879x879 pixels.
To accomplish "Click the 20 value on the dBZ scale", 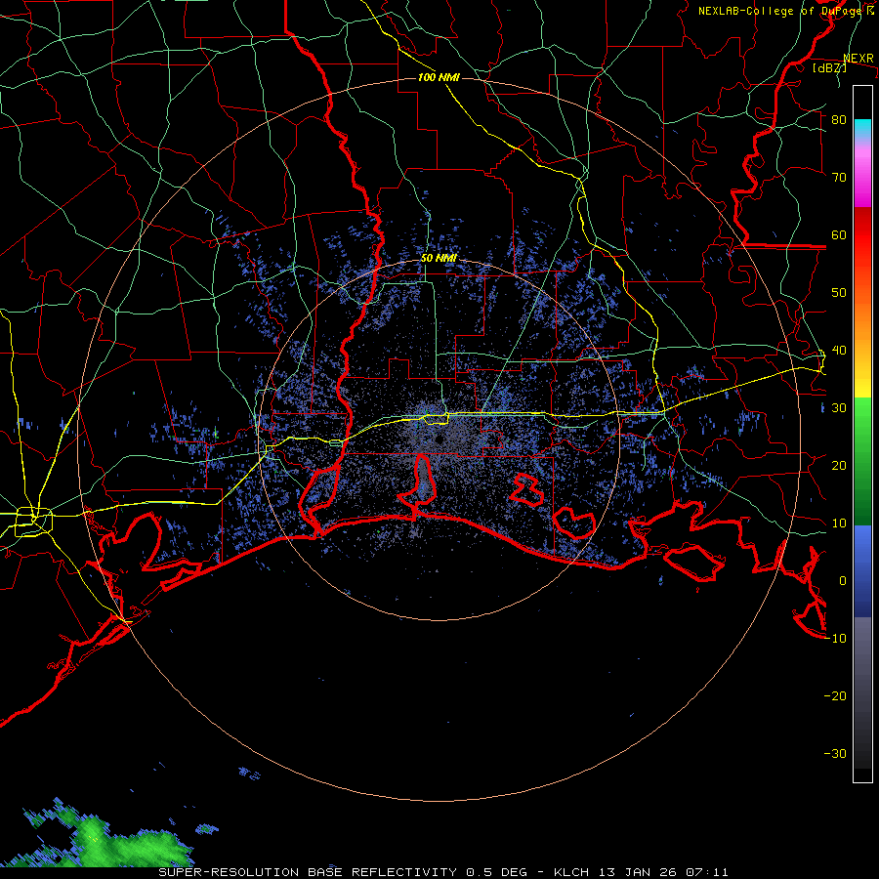I will point(839,465).
